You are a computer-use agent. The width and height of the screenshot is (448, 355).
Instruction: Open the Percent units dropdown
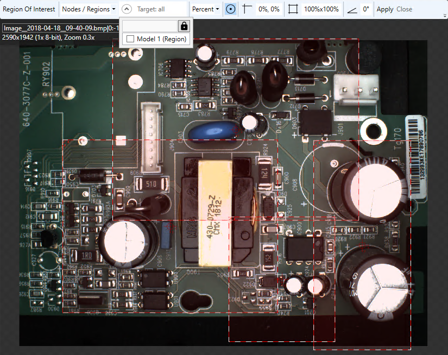tap(206, 9)
